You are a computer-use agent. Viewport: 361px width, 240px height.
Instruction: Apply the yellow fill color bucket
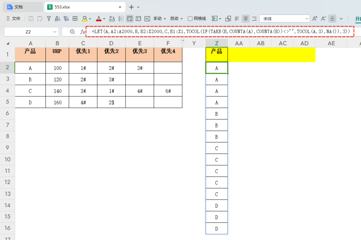coord(85,19)
